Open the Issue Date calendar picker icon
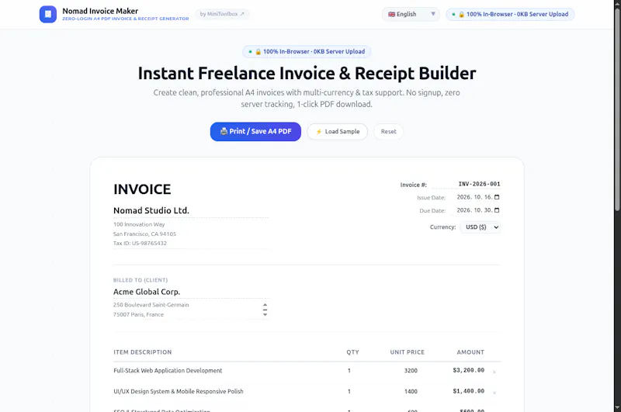This screenshot has height=412, width=621. (x=497, y=197)
